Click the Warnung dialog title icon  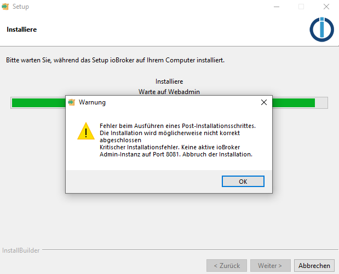coord(72,102)
